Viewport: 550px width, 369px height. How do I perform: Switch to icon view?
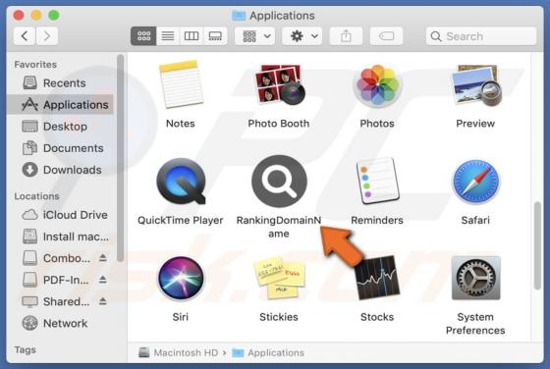(x=143, y=36)
